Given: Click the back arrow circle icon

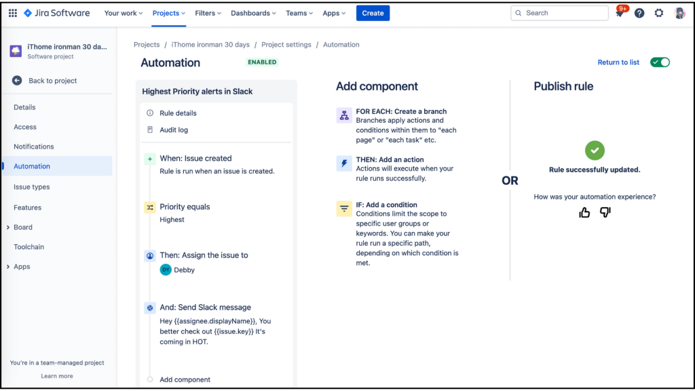Looking at the screenshot, I should (x=17, y=81).
